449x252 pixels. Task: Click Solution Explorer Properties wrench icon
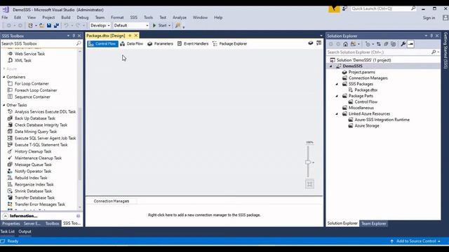coord(403,44)
